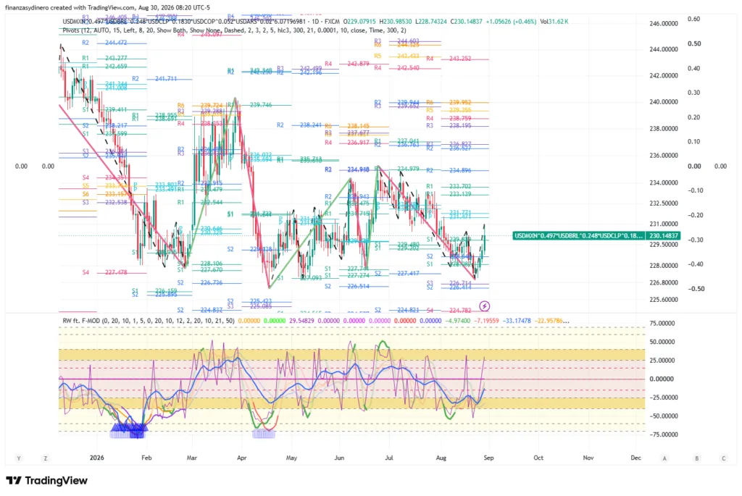Click indicator value -4.97400 in F-MOD legend

point(458,321)
